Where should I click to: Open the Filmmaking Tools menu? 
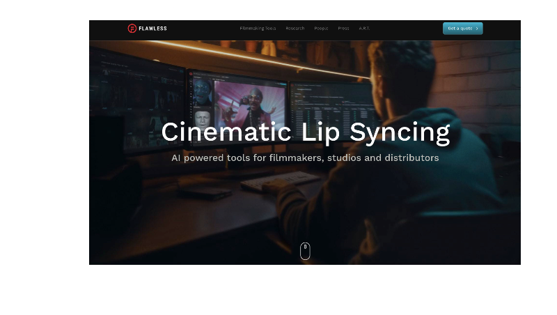[x=258, y=29]
